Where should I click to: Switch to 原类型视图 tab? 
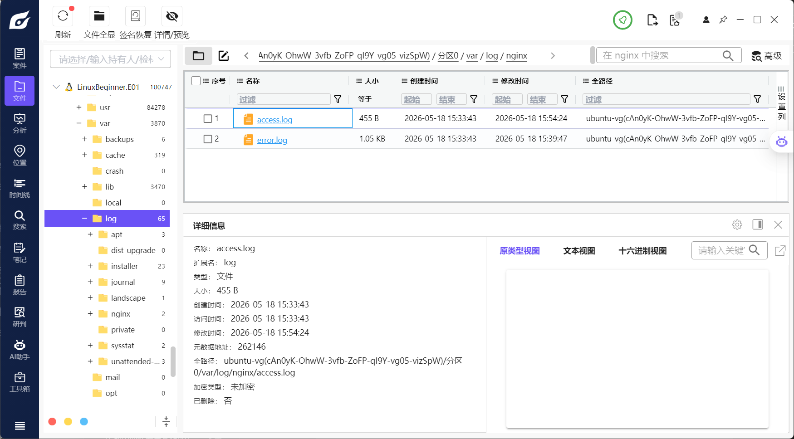pos(520,251)
